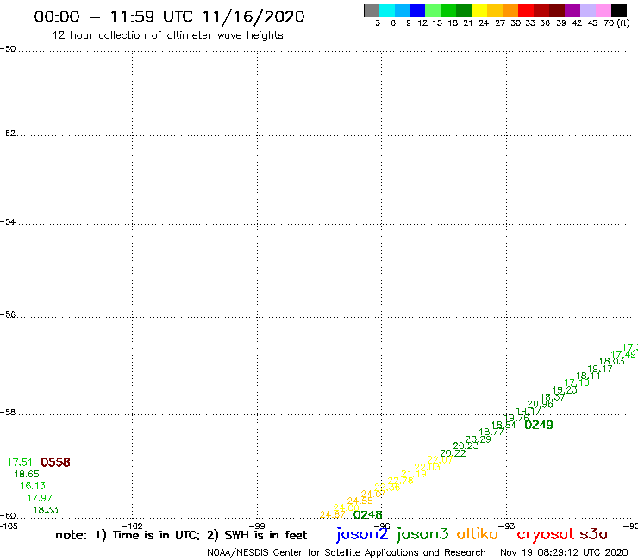638x560 pixels.
Task: Click the 20.29 wave height reading
Action: pyautogui.click(x=478, y=439)
